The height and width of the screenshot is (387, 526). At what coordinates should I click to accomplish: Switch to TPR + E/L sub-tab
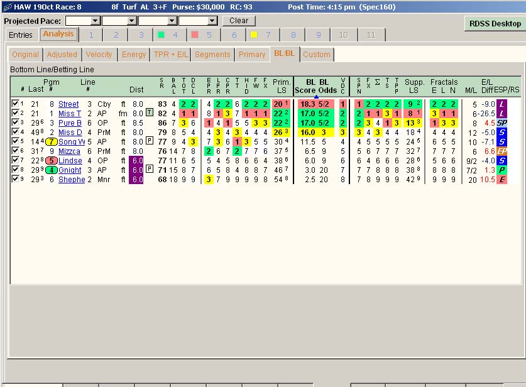[x=171, y=55]
